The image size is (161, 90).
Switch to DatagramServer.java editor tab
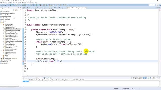[x=42, y=8]
